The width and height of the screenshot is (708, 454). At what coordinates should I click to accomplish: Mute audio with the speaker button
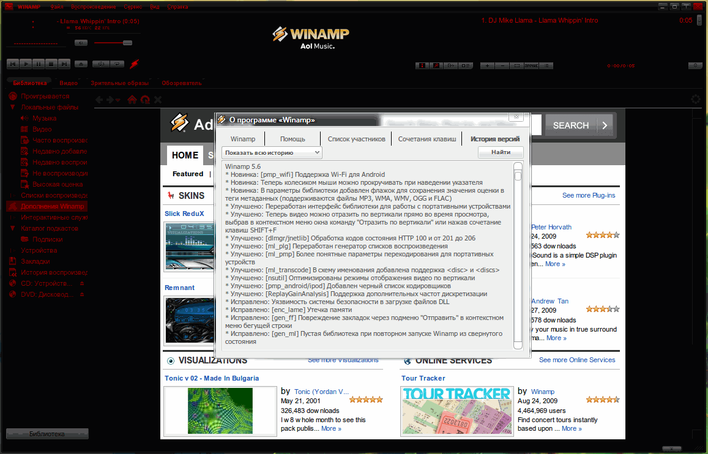(81, 43)
